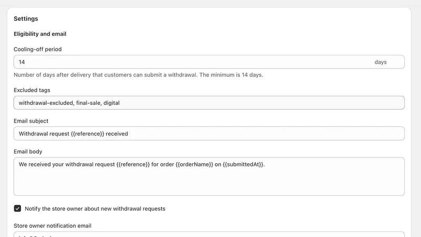Click the Store owner notification email label
This screenshot has width=421, height=237.
[52, 226]
